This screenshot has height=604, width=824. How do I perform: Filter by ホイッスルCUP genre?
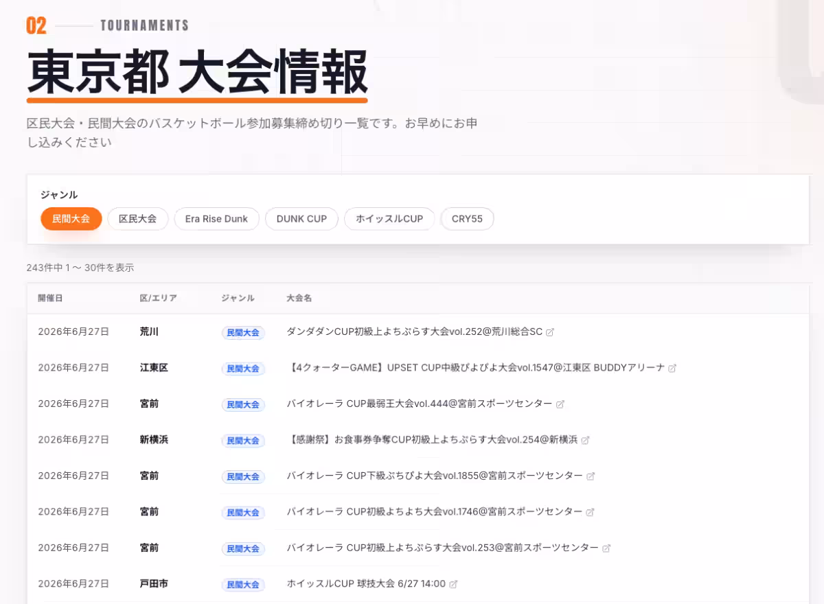click(x=389, y=219)
